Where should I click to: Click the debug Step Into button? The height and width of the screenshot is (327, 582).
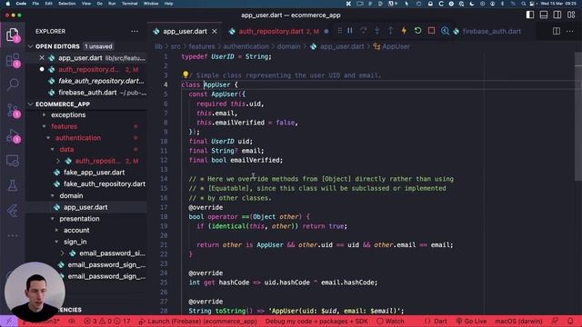coord(376,31)
